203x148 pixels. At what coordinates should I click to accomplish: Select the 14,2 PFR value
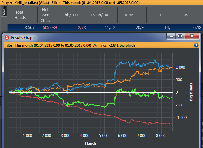pyautogui.click(x=168, y=28)
